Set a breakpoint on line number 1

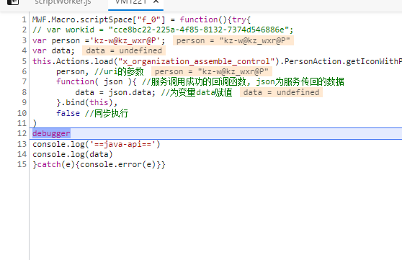(24, 19)
